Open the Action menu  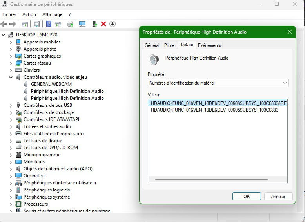coord(29,14)
